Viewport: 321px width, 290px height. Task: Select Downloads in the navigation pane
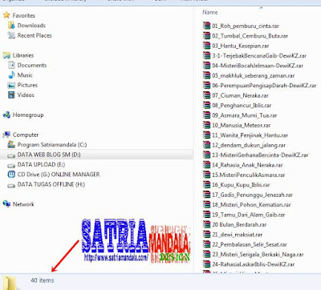31,26
